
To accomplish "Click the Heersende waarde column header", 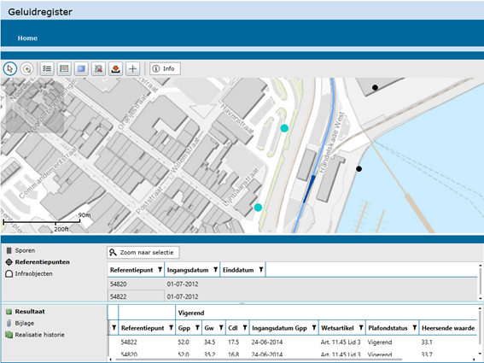I will tap(448, 328).
